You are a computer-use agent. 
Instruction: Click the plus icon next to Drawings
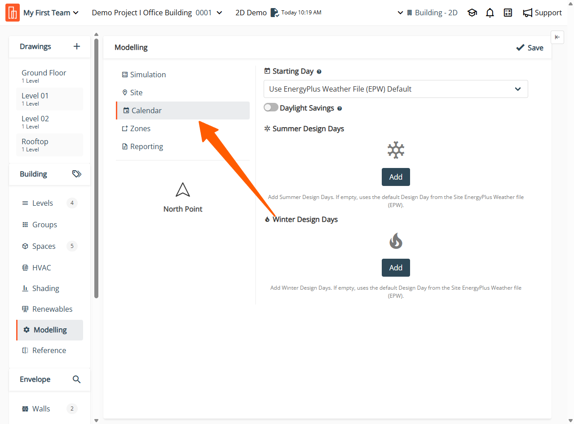77,46
